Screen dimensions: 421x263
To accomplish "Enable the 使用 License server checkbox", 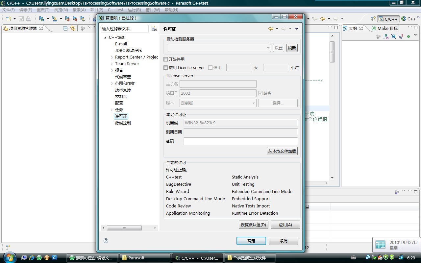I will click(x=166, y=68).
